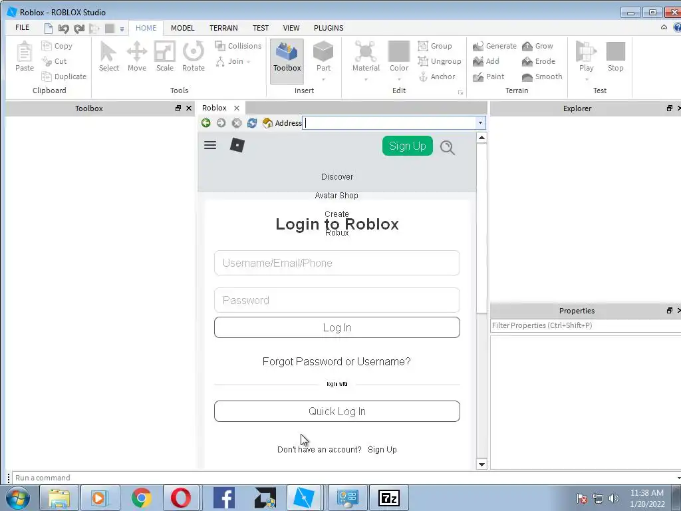Screen dimensions: 681x511
Task: Switch to the VIEW ribbon tab
Action: click(291, 28)
